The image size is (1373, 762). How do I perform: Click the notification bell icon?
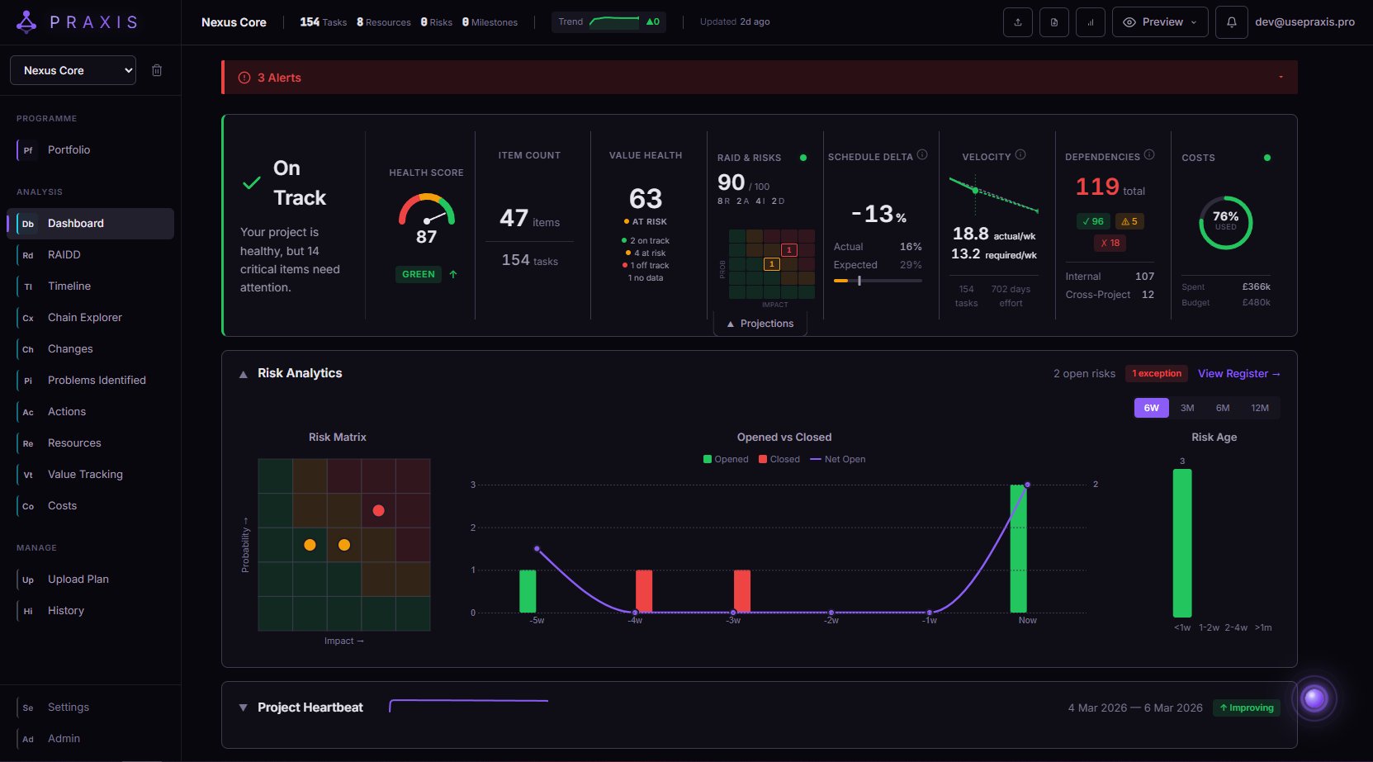point(1230,22)
